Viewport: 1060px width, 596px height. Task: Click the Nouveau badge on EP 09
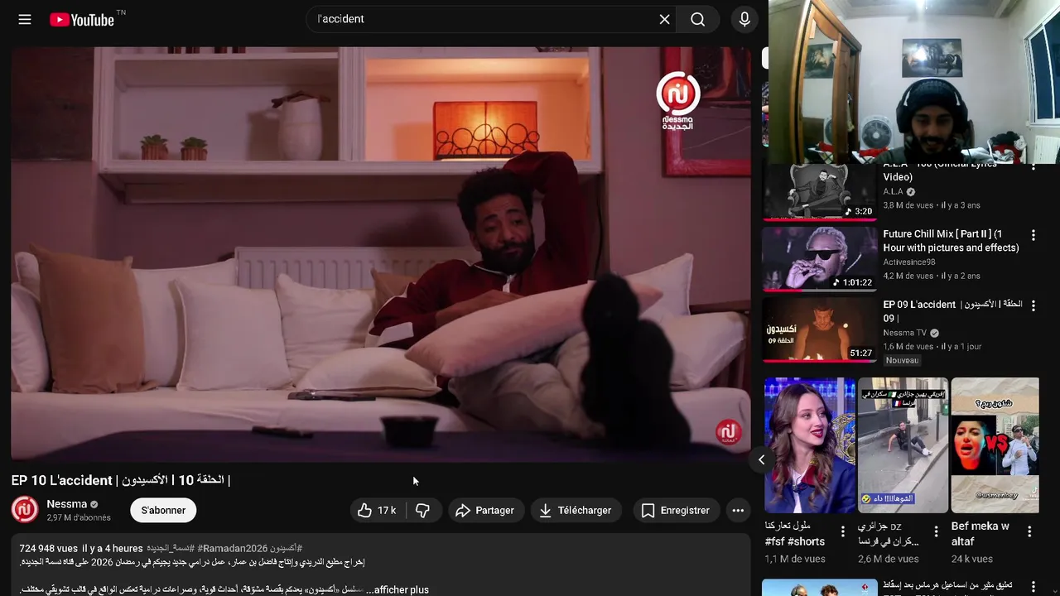coord(902,360)
